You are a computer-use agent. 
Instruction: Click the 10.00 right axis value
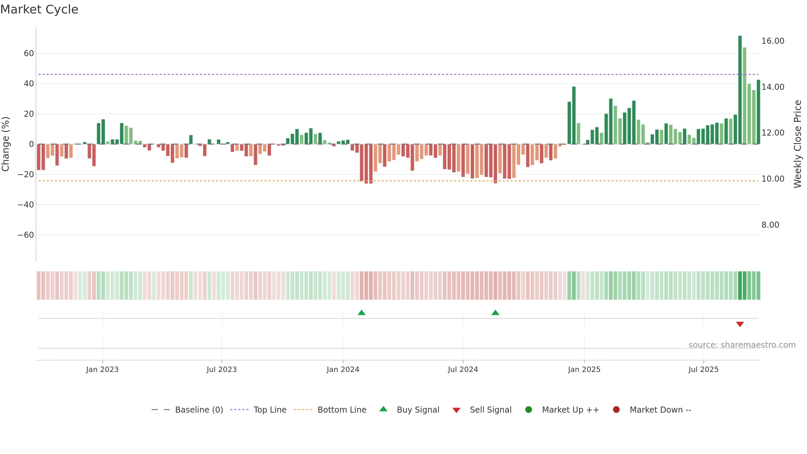(773, 179)
